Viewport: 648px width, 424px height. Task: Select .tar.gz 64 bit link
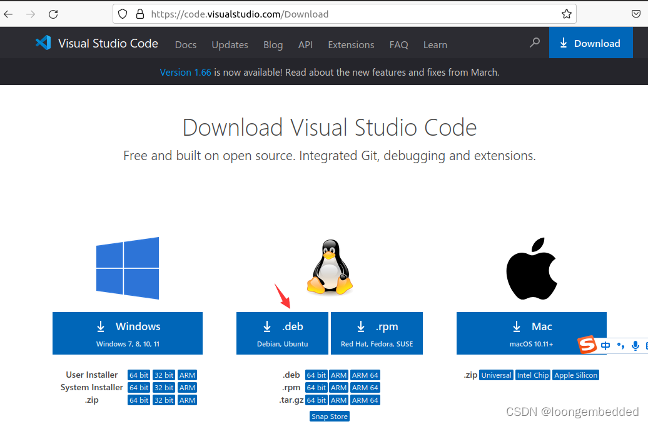coord(316,400)
